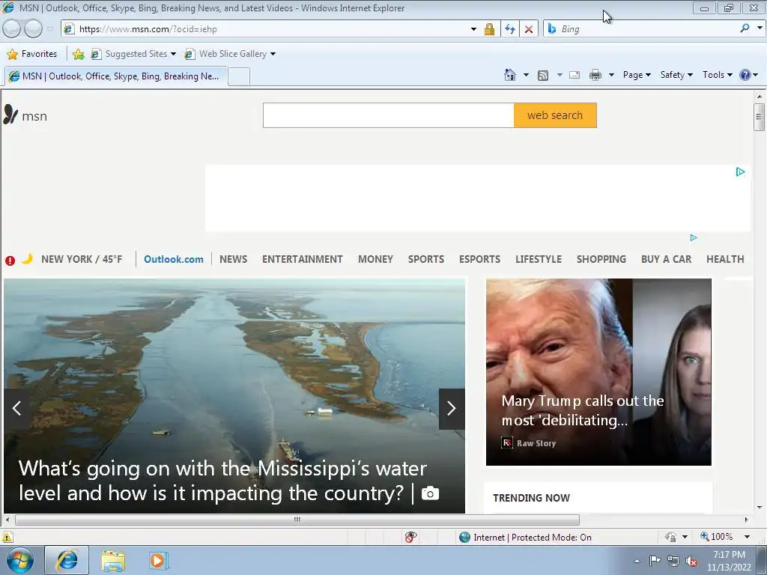Go to NEWS section

click(x=234, y=259)
